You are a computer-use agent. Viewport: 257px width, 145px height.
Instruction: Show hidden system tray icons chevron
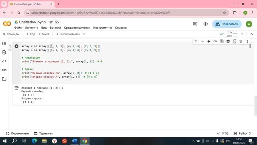click(193, 141)
